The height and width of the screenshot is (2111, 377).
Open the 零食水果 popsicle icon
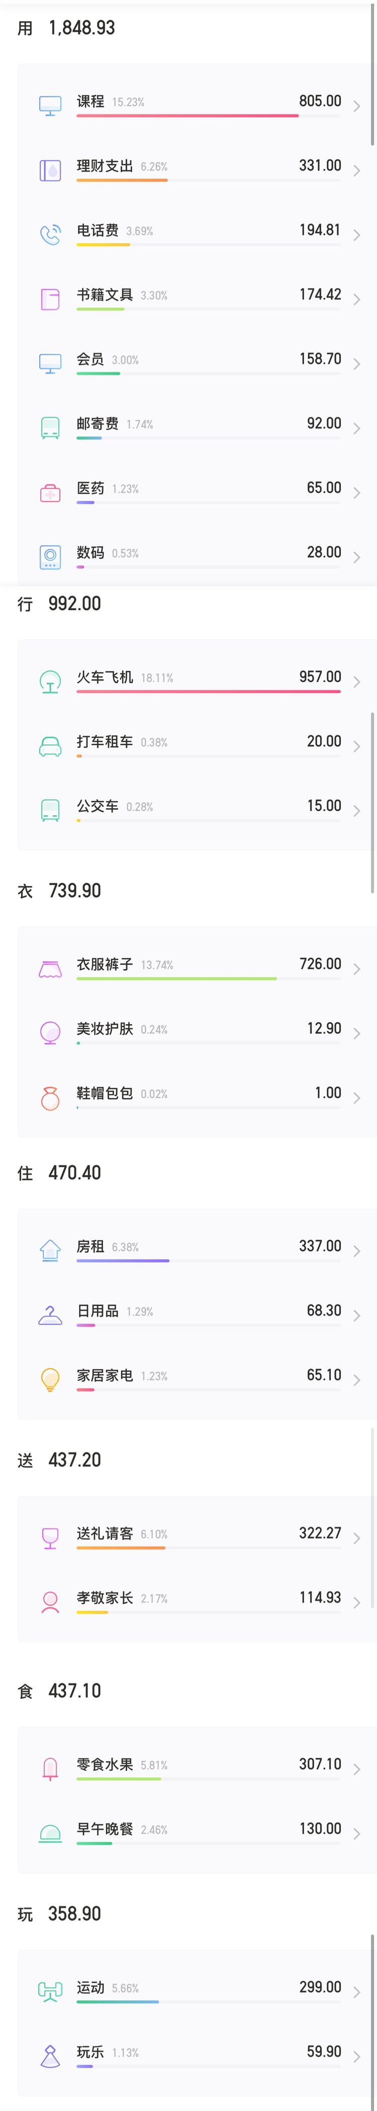click(x=50, y=1769)
